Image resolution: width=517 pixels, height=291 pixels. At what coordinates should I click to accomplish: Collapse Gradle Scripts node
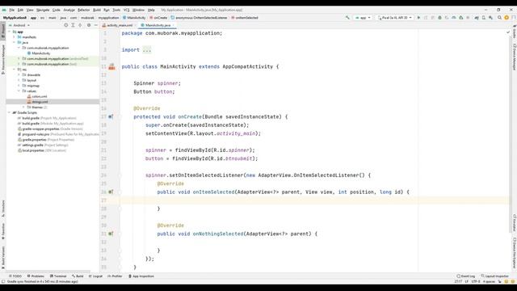pos(9,112)
